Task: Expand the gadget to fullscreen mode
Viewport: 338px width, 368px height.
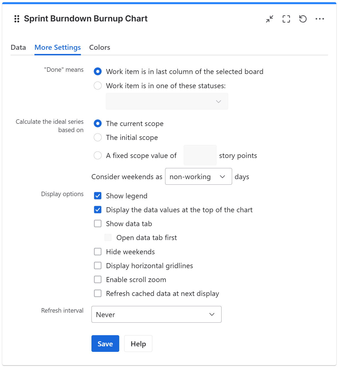Action: pyautogui.click(x=286, y=19)
